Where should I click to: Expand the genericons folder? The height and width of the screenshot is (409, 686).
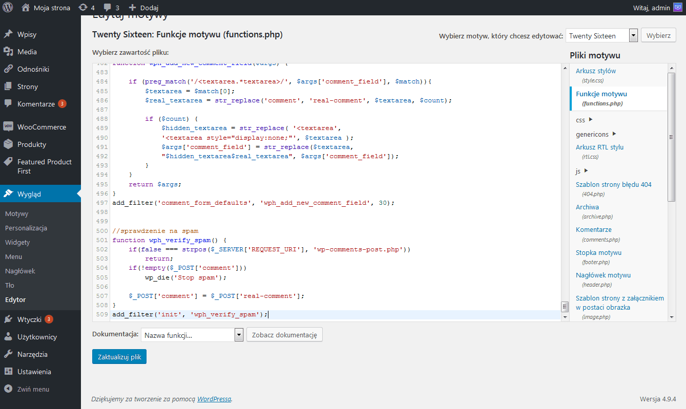(614, 134)
